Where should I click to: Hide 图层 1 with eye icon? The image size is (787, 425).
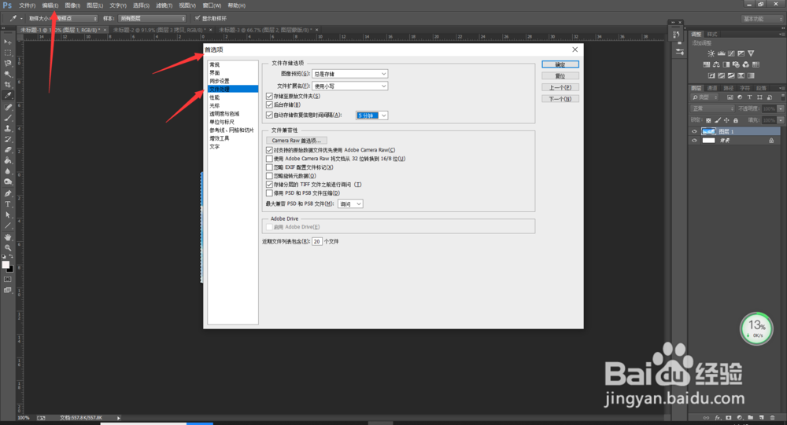[694, 131]
